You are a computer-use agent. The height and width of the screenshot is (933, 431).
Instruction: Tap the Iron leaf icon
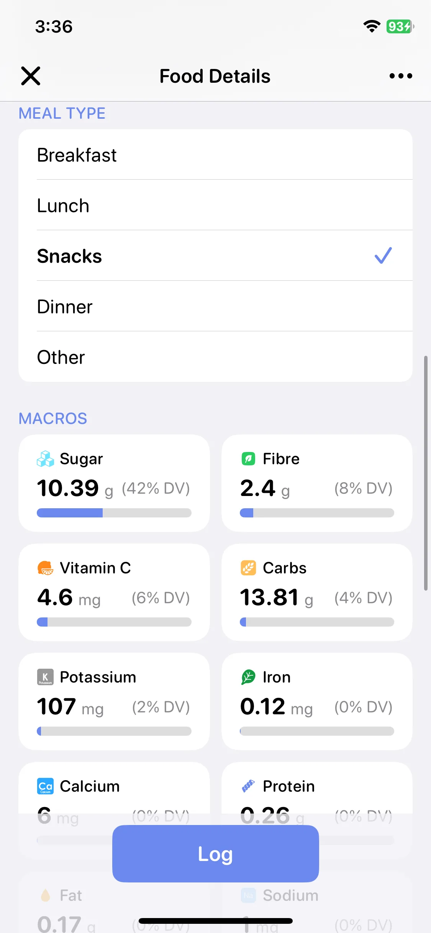pos(248,677)
